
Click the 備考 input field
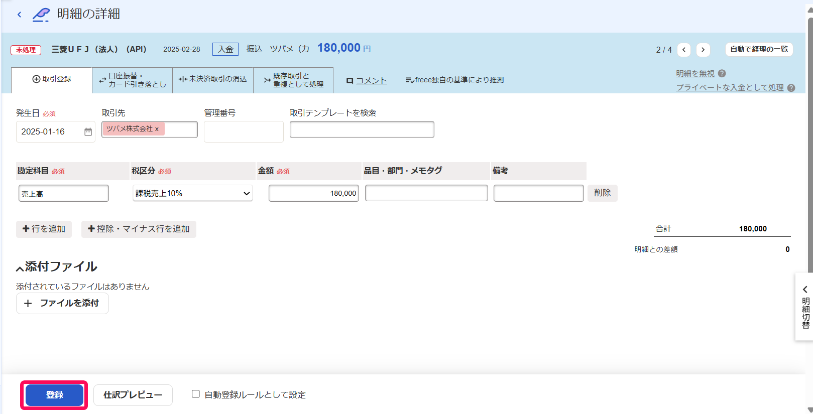[x=539, y=193]
